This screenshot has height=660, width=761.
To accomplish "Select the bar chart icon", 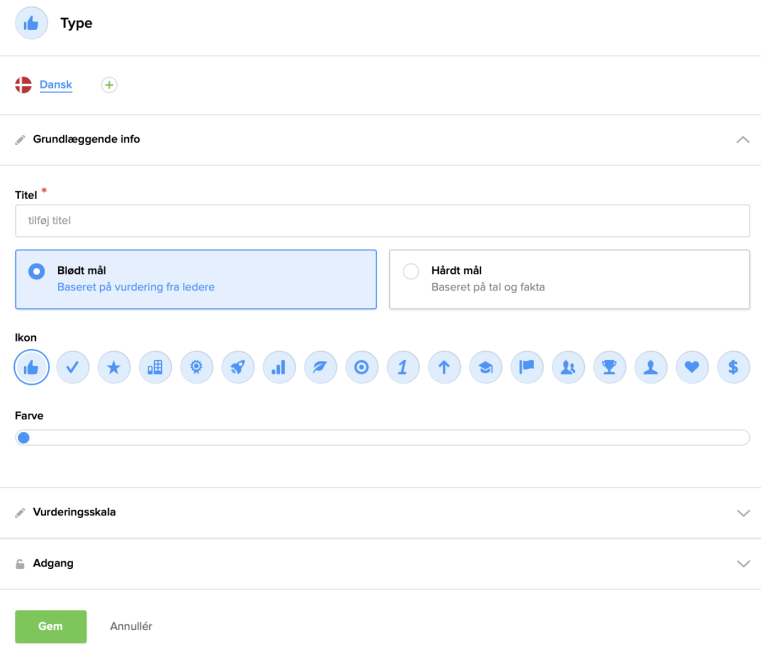I will (279, 367).
